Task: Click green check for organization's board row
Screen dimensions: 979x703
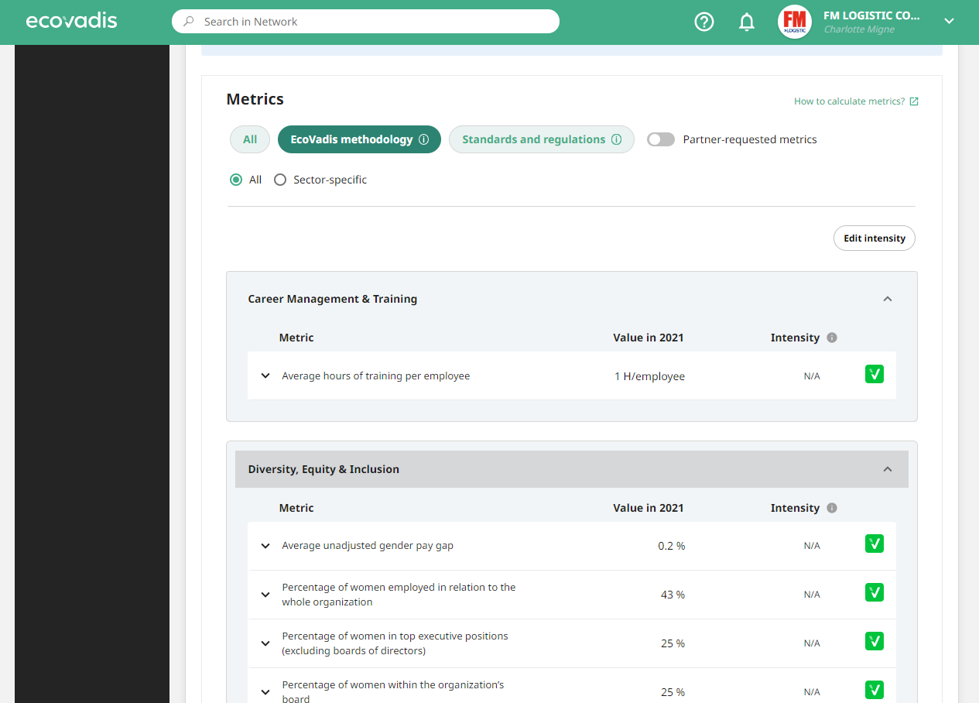Action: click(875, 690)
